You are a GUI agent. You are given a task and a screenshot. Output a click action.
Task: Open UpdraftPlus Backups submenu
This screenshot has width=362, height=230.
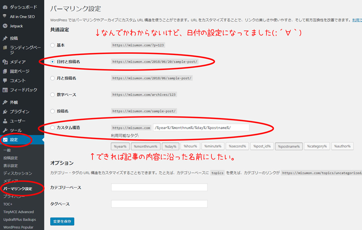19,220
